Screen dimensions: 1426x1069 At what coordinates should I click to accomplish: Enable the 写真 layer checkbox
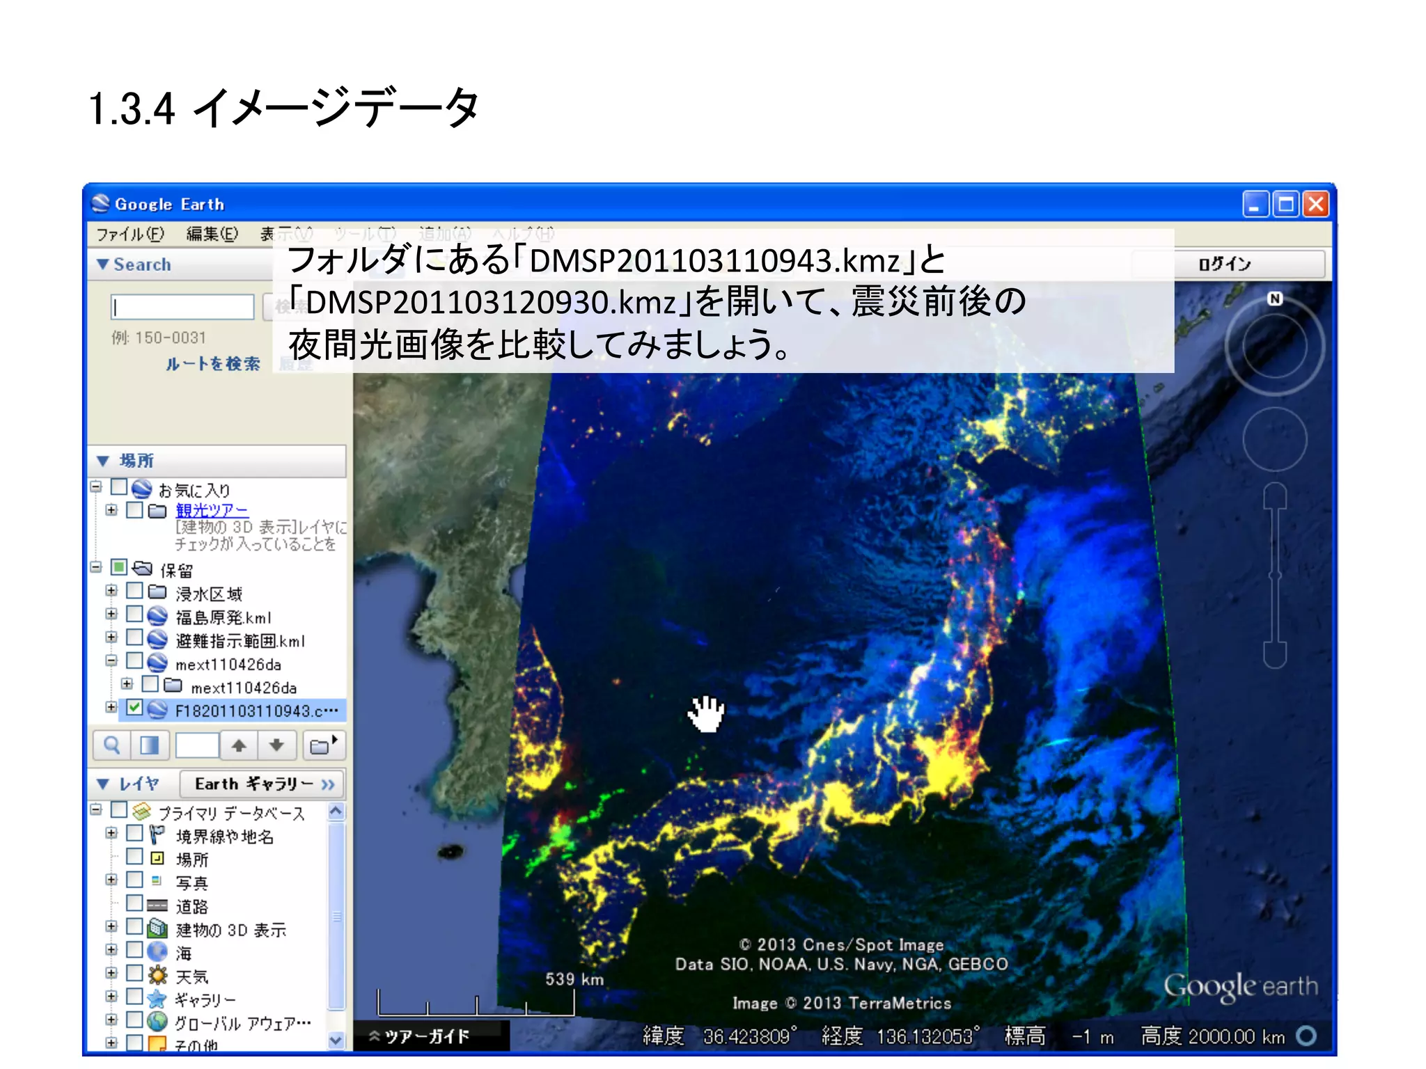135,880
